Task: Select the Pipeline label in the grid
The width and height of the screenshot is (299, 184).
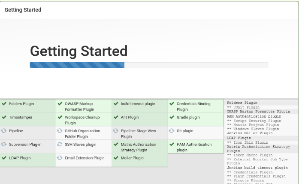Action: tap(16, 131)
